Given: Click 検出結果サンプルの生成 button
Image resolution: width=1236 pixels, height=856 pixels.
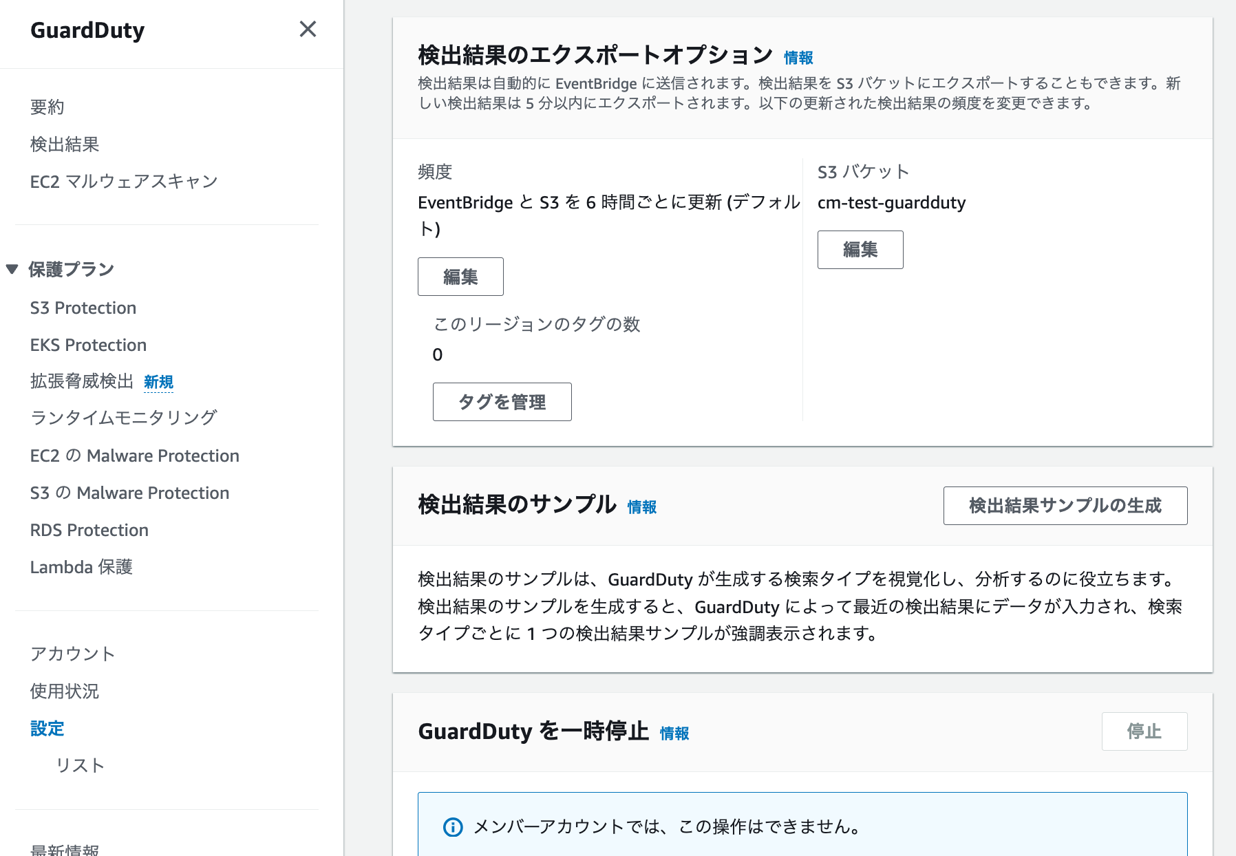Looking at the screenshot, I should pos(1065,506).
